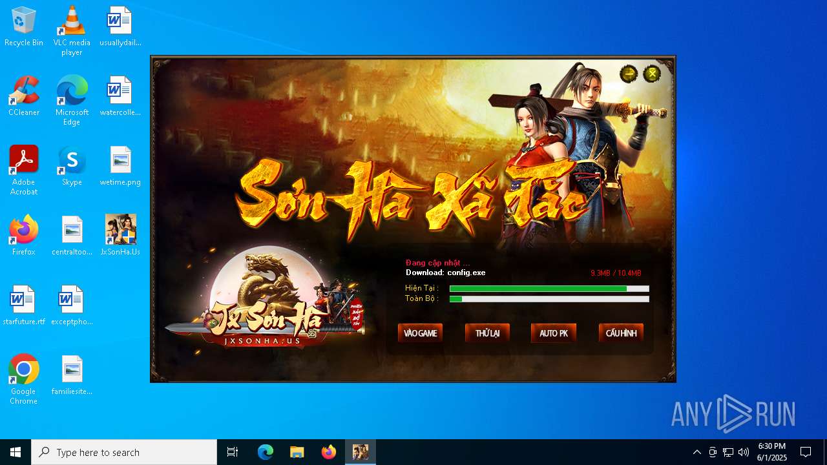Select the VLC media player shortcut

pos(72,31)
